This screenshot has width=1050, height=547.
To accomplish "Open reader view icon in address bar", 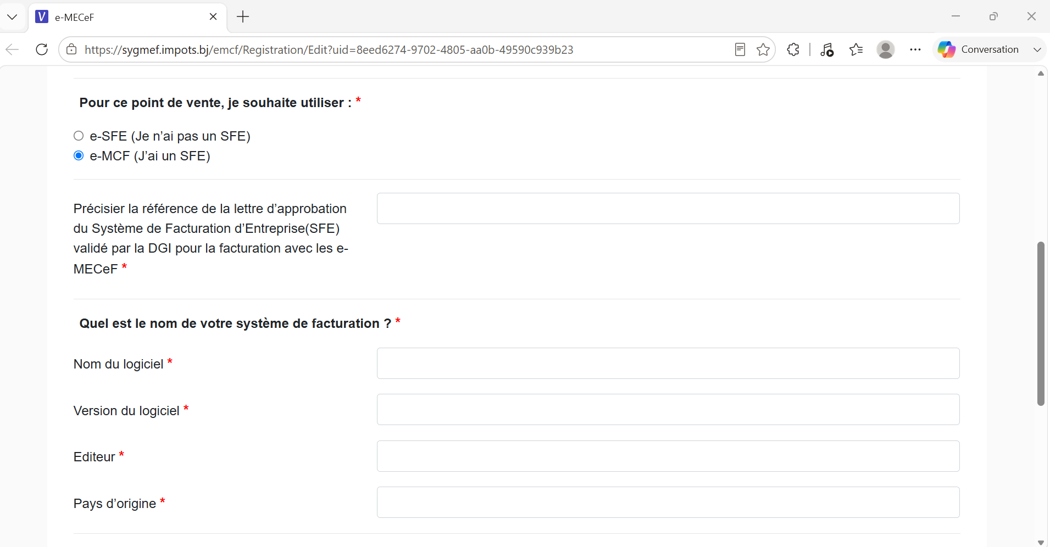I will click(x=740, y=49).
